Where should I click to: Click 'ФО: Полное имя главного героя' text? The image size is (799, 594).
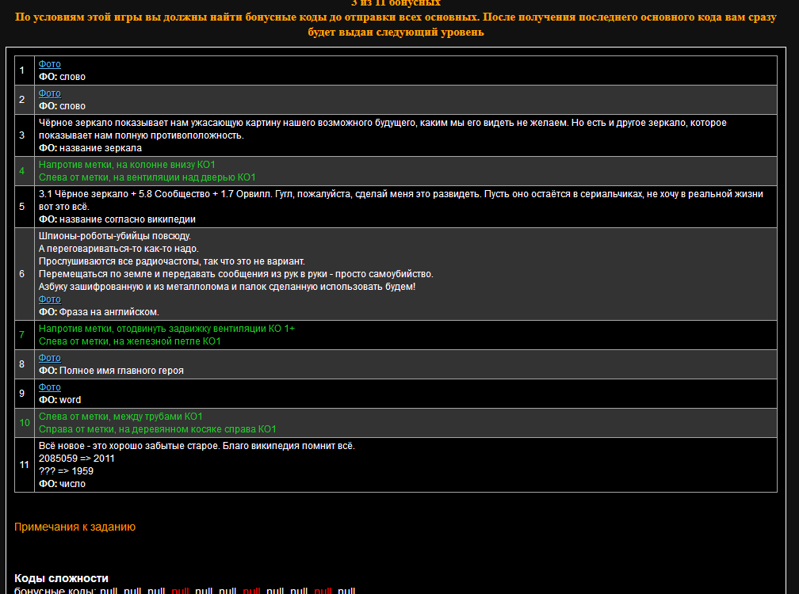tap(111, 371)
